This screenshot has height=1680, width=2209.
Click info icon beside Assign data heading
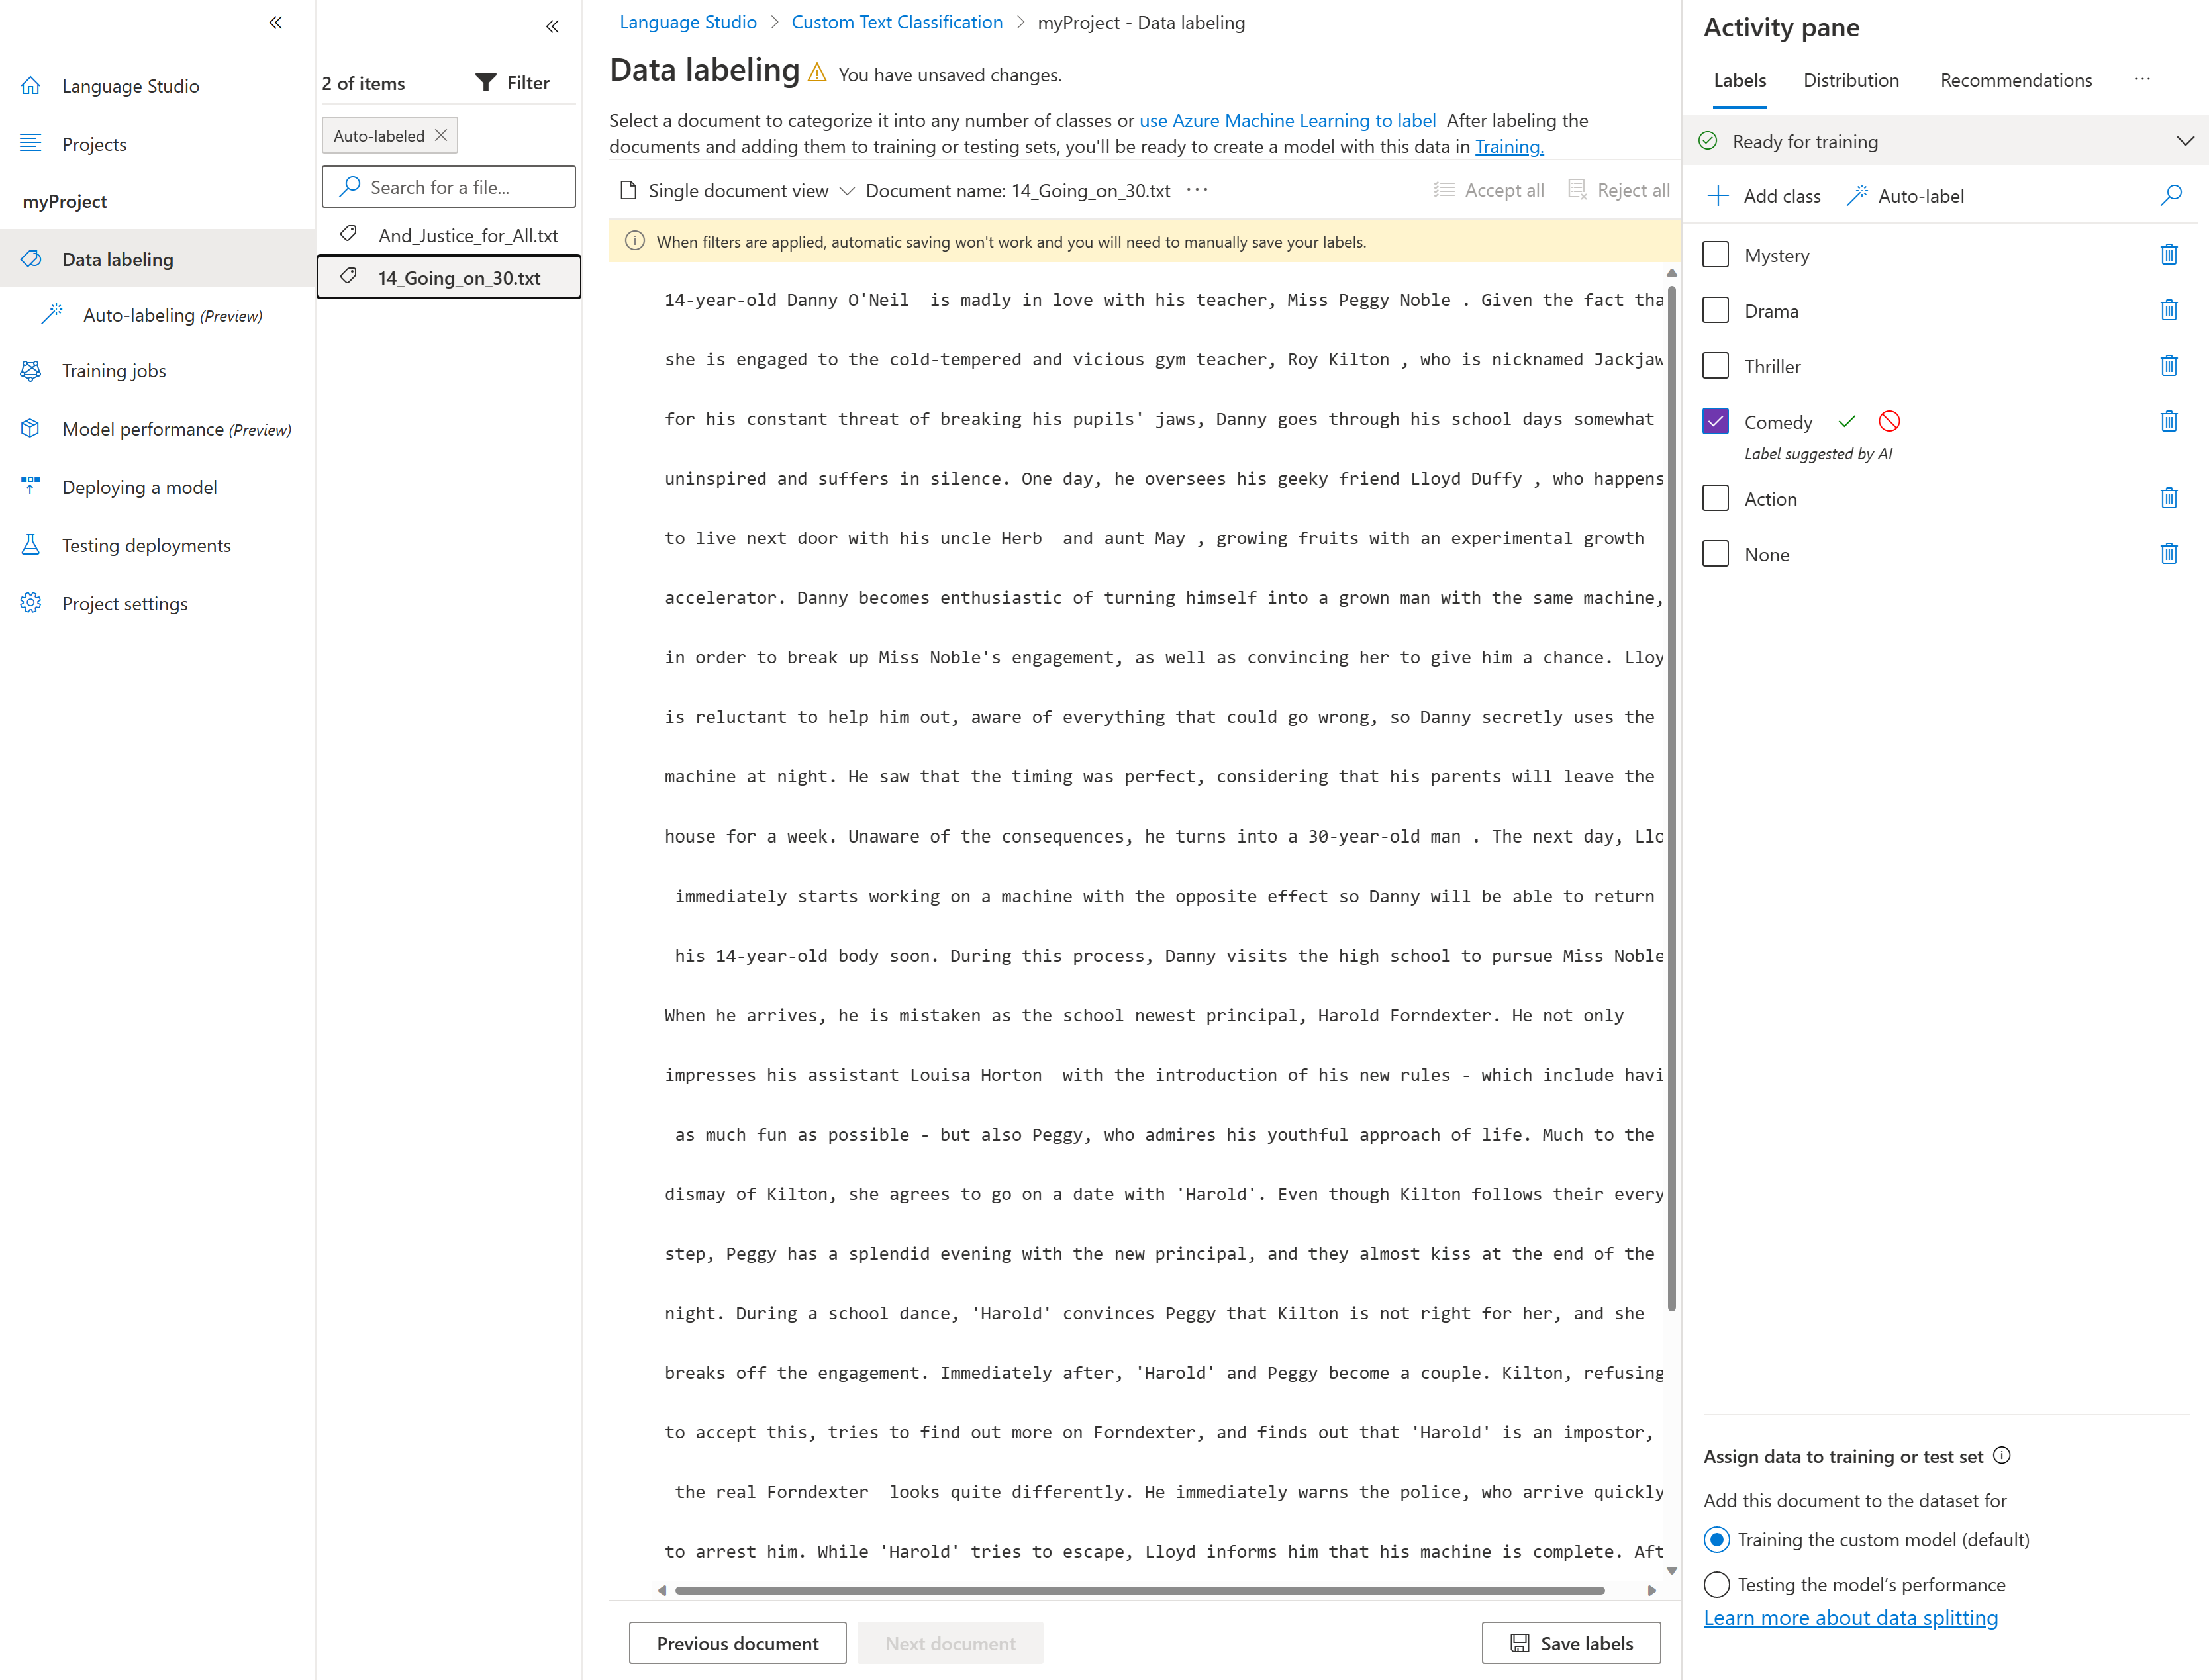pyautogui.click(x=2002, y=1456)
